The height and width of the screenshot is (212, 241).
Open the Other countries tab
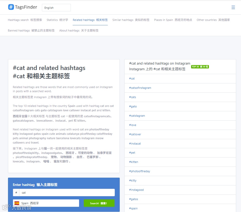(213, 20)
